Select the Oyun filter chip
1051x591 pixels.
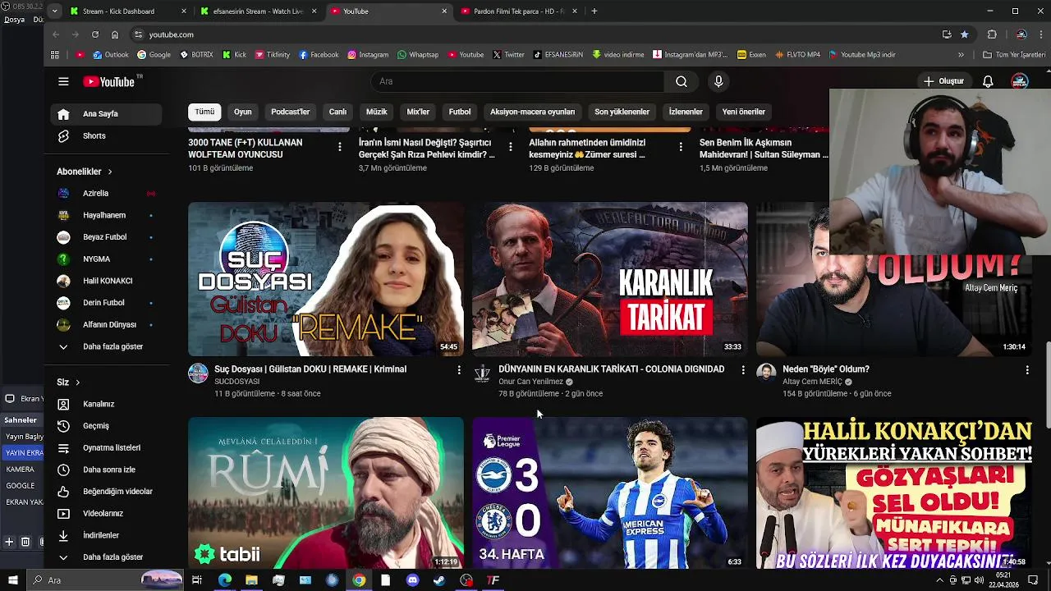(x=242, y=112)
